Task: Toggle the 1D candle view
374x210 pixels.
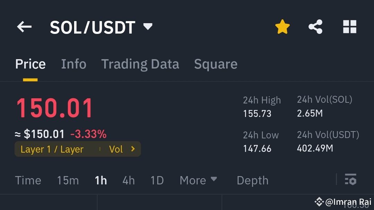Action: (x=156, y=180)
